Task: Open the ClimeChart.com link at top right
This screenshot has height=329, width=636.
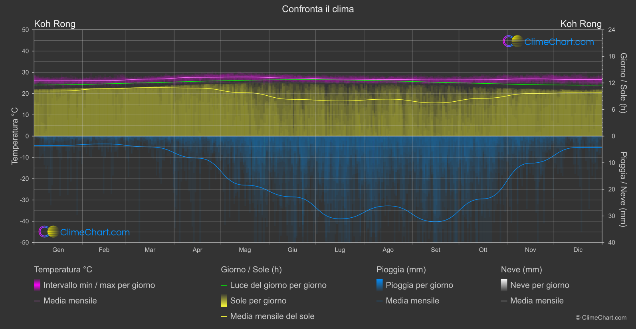Action: [x=559, y=42]
